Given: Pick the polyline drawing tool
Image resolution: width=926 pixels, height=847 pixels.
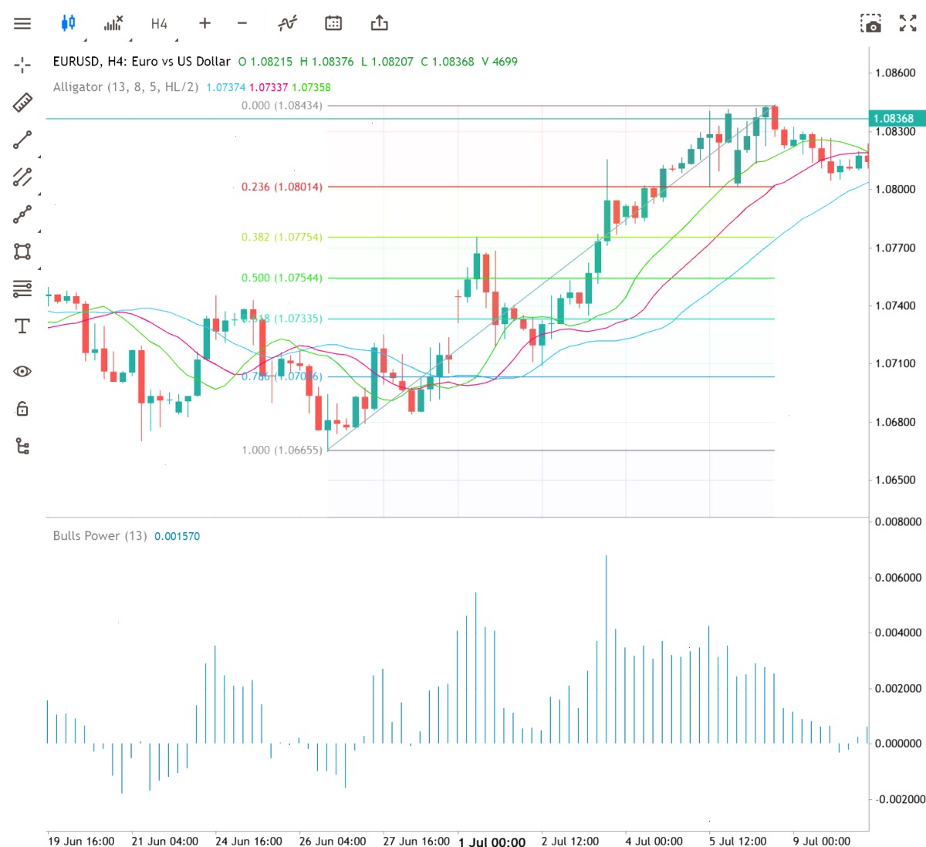Looking at the screenshot, I should 22,214.
